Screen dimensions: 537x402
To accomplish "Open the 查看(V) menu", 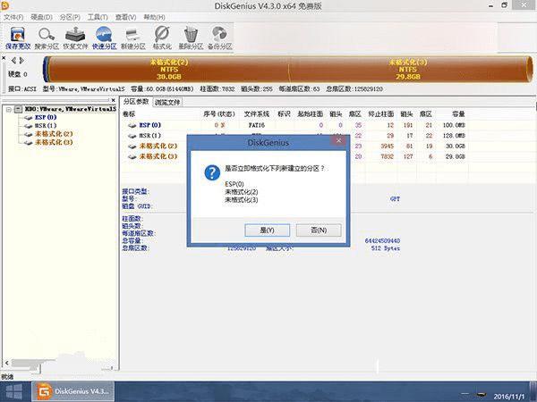I will [125, 17].
